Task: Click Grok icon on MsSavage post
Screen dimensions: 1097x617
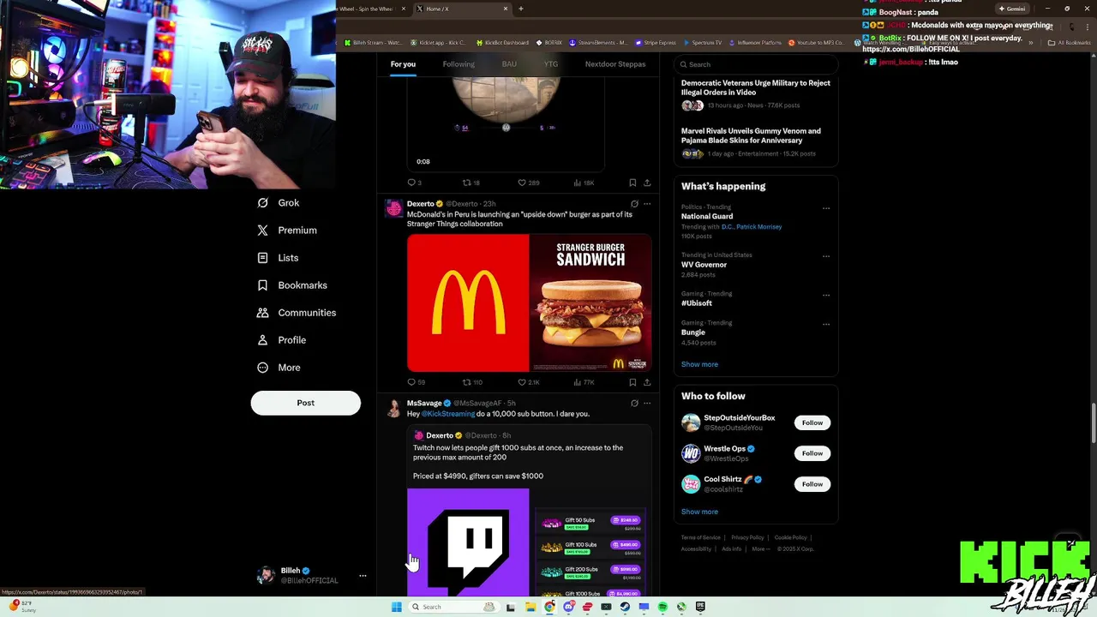Action: (634, 403)
